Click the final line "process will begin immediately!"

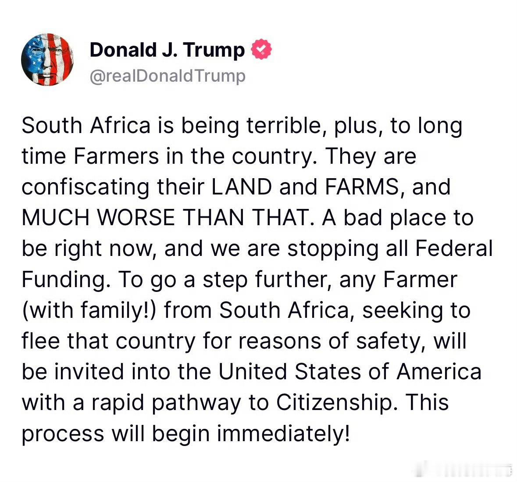(x=185, y=433)
